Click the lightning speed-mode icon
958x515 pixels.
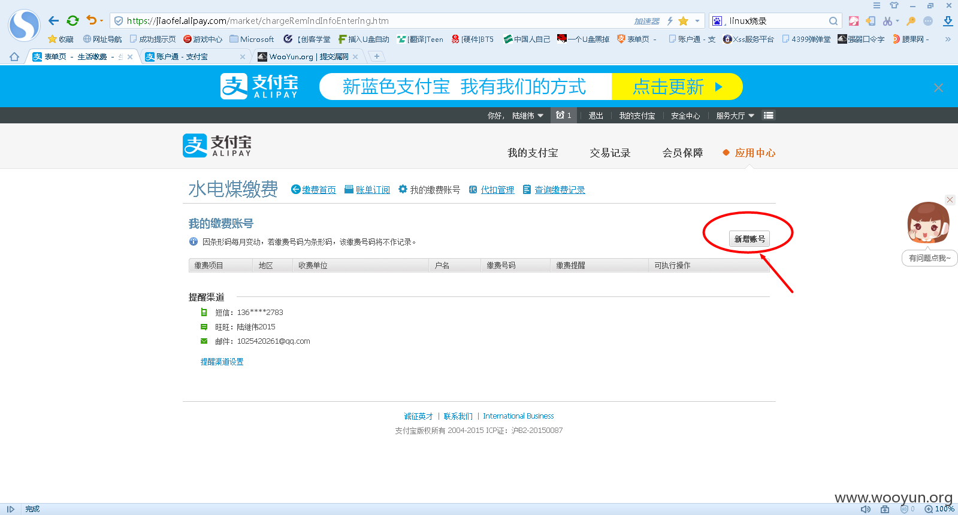[670, 21]
